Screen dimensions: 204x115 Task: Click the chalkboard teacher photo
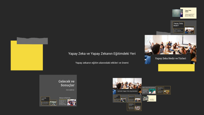[x=177, y=13]
